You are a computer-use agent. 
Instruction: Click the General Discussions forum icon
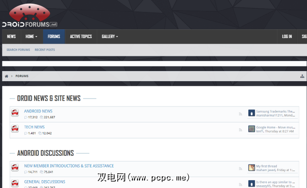[x=15, y=183]
